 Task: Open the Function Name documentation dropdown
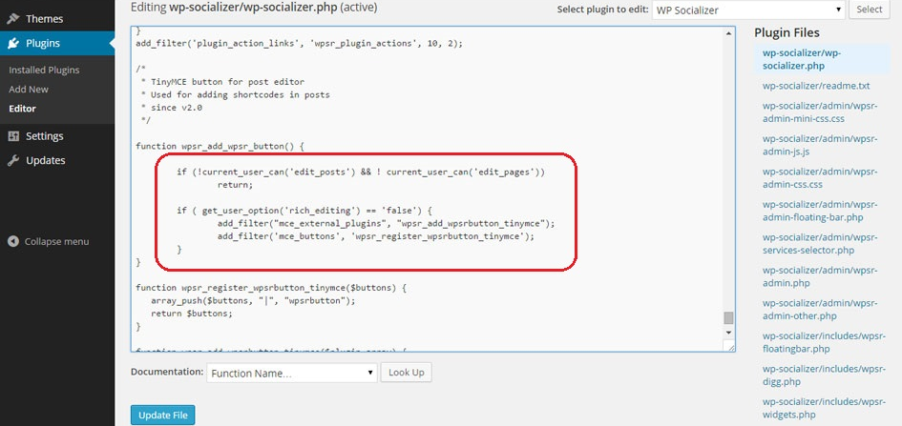point(292,374)
